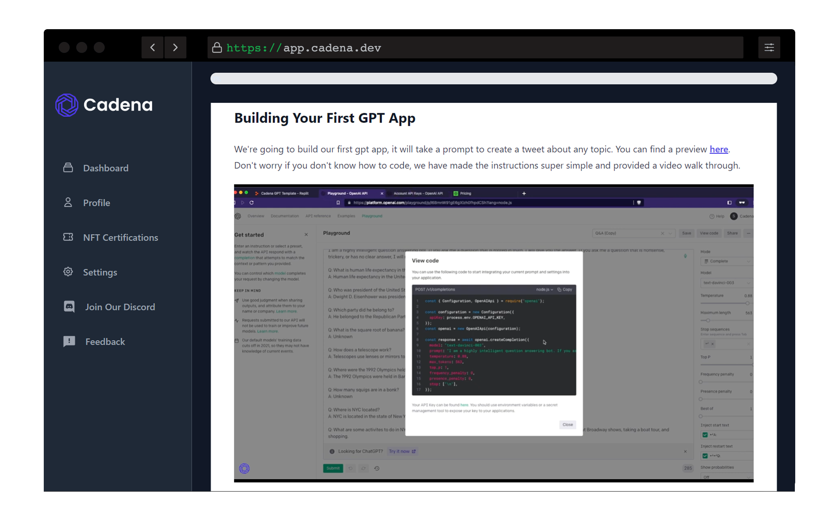Click the sidebar panel icon in the video browser toolbar

pyautogui.click(x=729, y=202)
